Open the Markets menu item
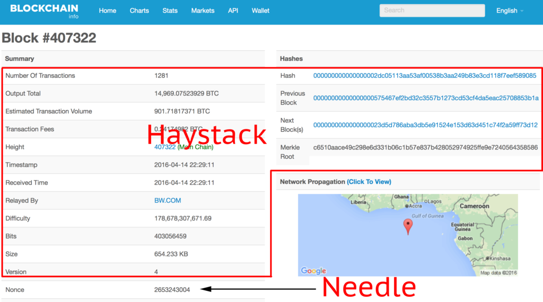This screenshot has width=543, height=302. click(203, 11)
